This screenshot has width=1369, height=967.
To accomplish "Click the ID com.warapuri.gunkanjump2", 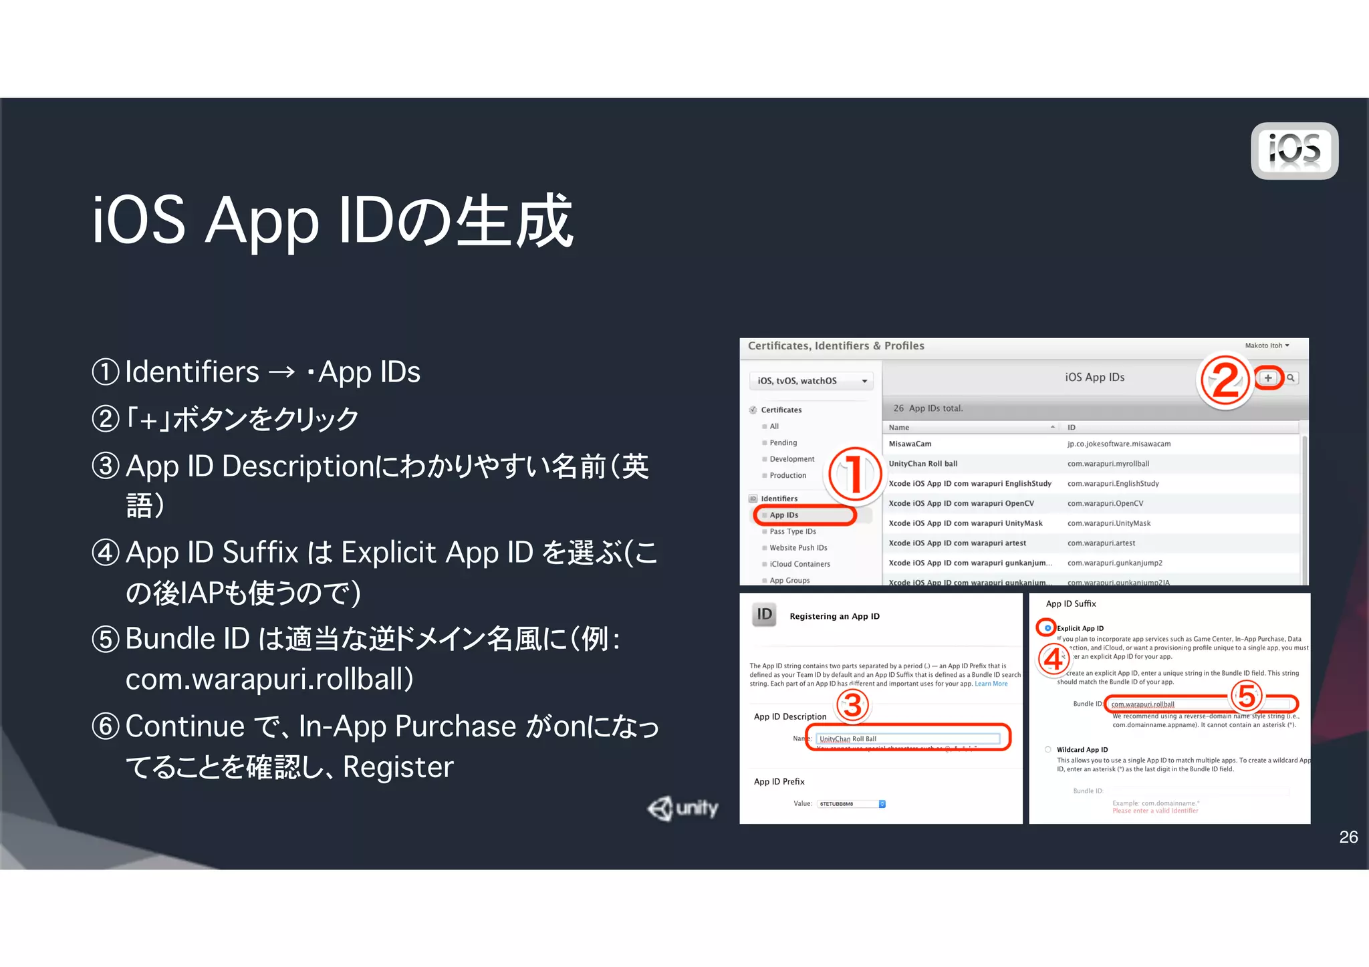I will tap(1114, 563).
